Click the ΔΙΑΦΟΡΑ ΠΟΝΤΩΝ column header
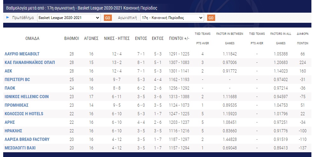Screen dimensions: 313x157 pos(303,38)
